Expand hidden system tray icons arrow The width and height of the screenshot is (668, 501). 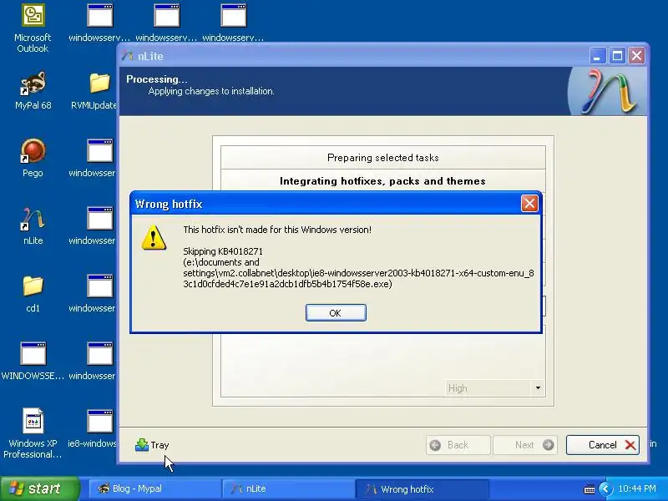[x=605, y=488]
